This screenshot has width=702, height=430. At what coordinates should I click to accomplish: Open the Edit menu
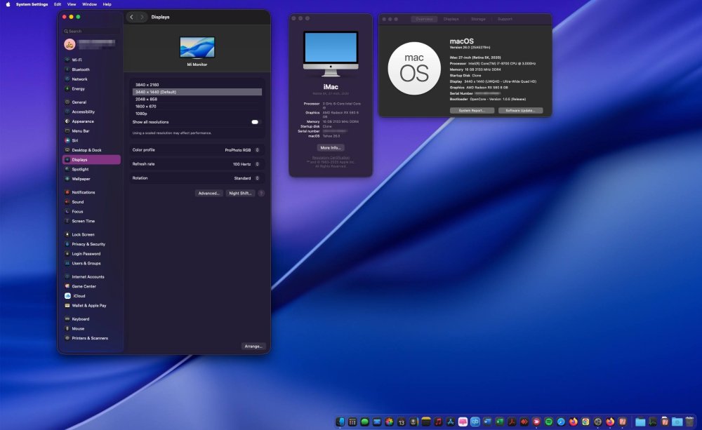[x=58, y=4]
